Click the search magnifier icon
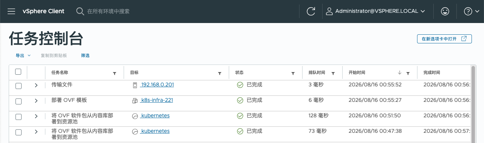 pos(80,11)
